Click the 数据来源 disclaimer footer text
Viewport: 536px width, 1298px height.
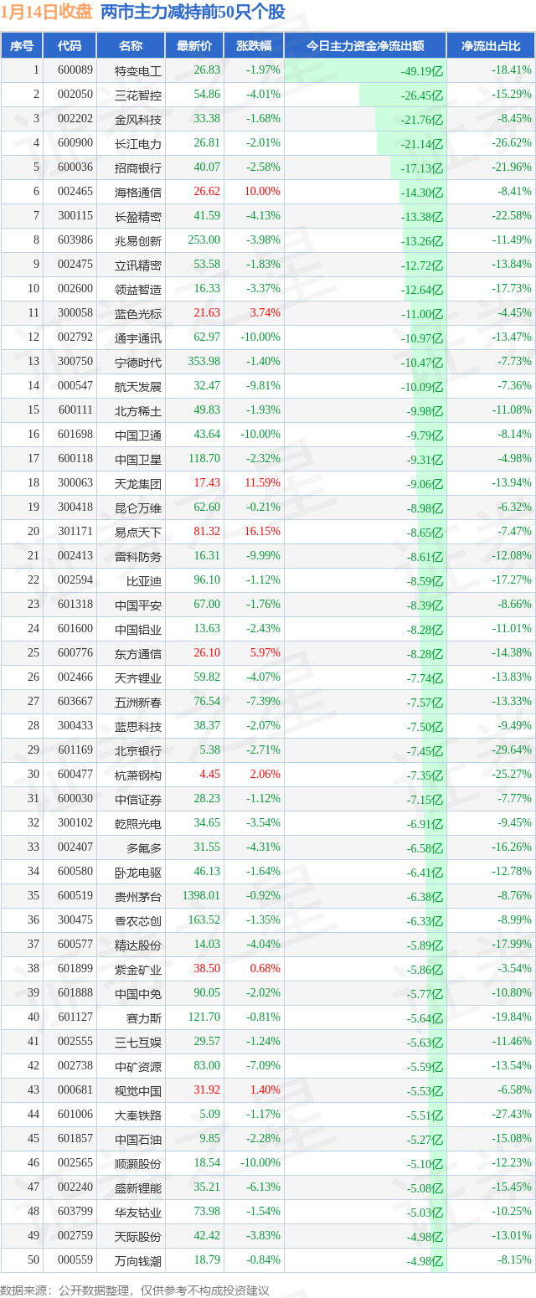136,1290
